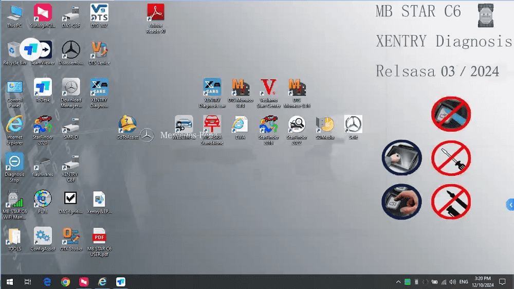
Task: Open Diagnosis Stop shortcut
Action: [x=14, y=168]
